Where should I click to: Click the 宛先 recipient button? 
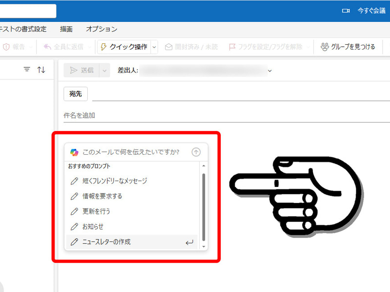(75, 94)
